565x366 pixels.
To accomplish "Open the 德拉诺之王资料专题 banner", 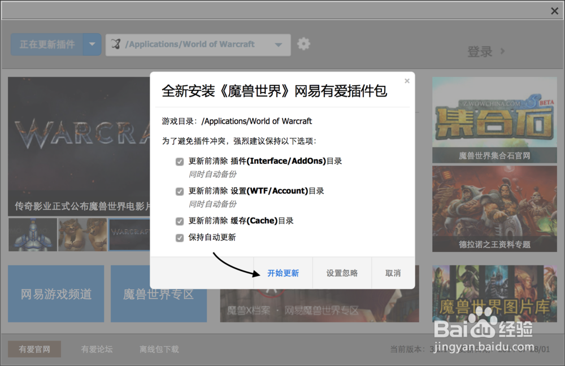I will click(x=494, y=208).
